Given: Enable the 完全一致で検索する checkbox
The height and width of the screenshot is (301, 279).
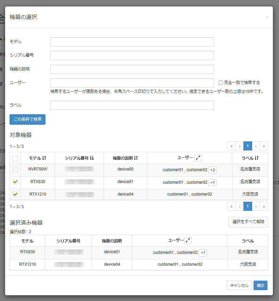Looking at the screenshot, I should coord(220,83).
